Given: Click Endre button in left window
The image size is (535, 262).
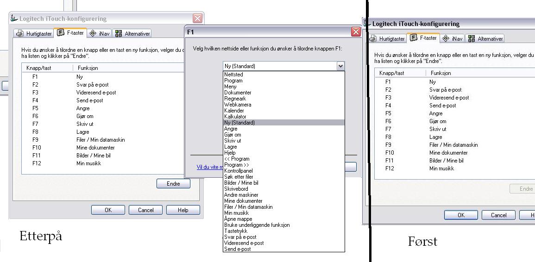Looking at the screenshot, I should pyautogui.click(x=173, y=183).
